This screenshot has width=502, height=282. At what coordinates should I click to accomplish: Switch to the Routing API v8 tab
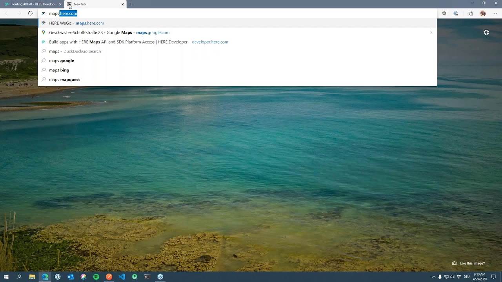point(32,4)
